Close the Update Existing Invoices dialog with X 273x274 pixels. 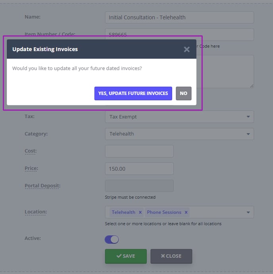(x=186, y=49)
